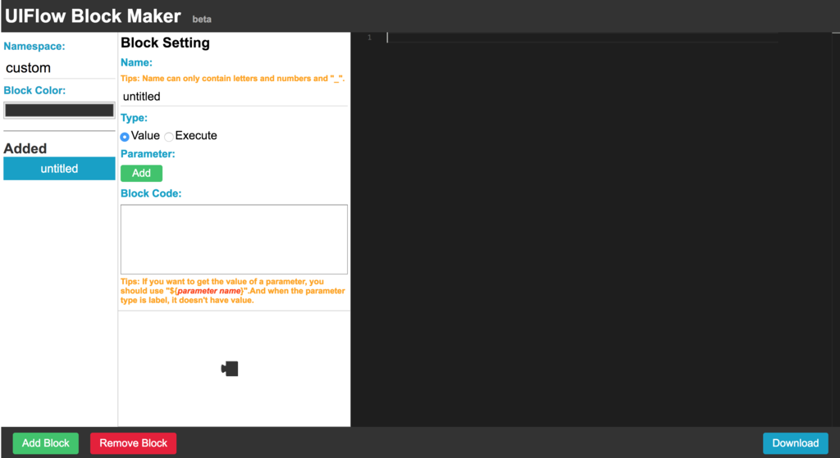
Task: Click the Block Code label
Action: tap(151, 193)
